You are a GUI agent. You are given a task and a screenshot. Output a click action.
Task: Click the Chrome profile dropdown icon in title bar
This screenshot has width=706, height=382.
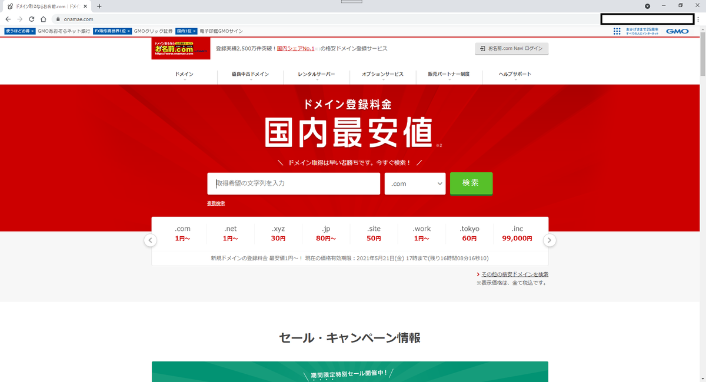[x=648, y=6]
